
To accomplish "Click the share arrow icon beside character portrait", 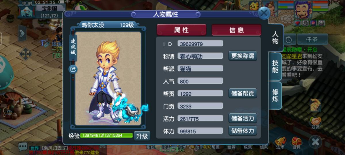I will coord(73,69).
